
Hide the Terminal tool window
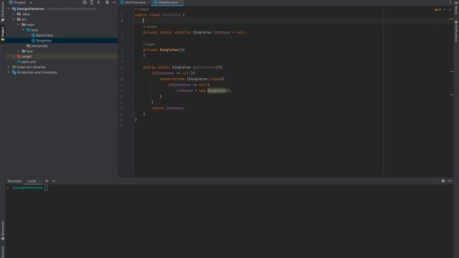point(450,181)
